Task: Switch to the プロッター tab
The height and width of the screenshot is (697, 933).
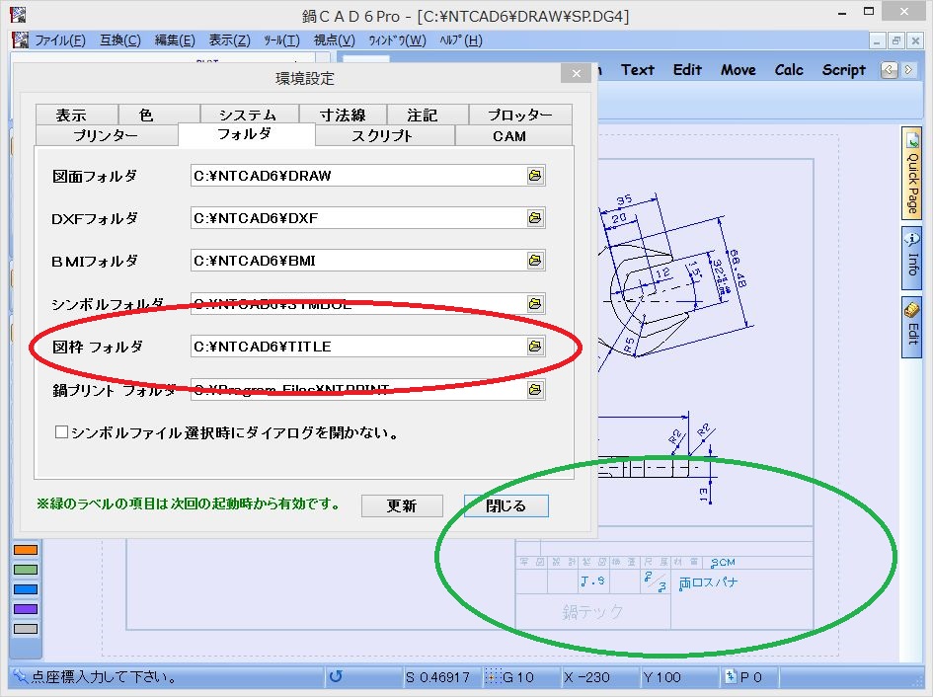Action: point(520,115)
